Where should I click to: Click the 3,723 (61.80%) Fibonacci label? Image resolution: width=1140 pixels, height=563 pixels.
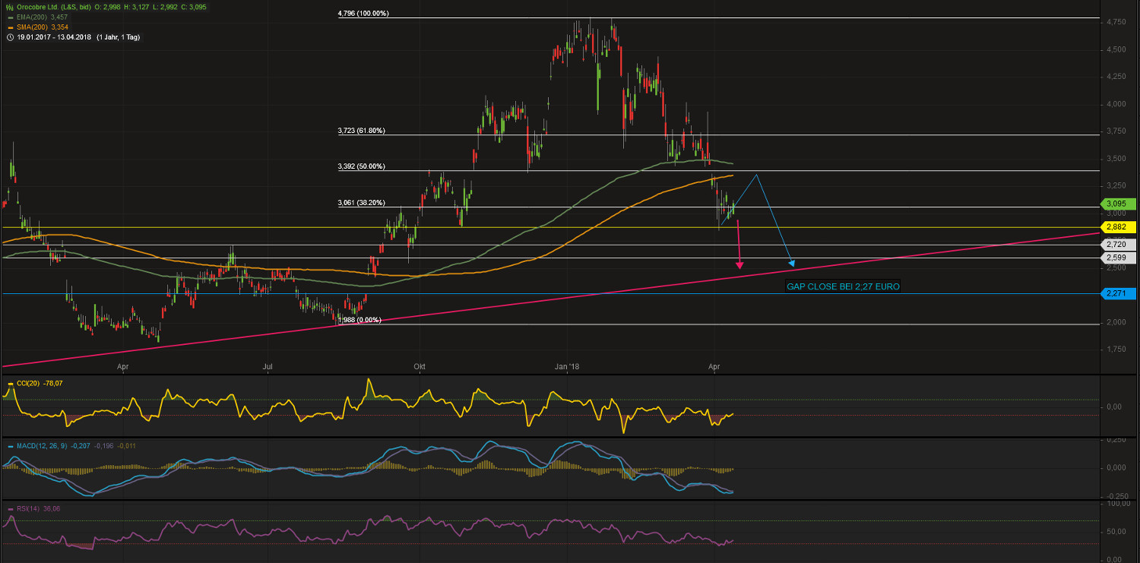(x=361, y=131)
